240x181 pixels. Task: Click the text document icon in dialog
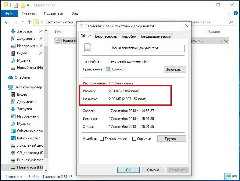[x=88, y=48]
